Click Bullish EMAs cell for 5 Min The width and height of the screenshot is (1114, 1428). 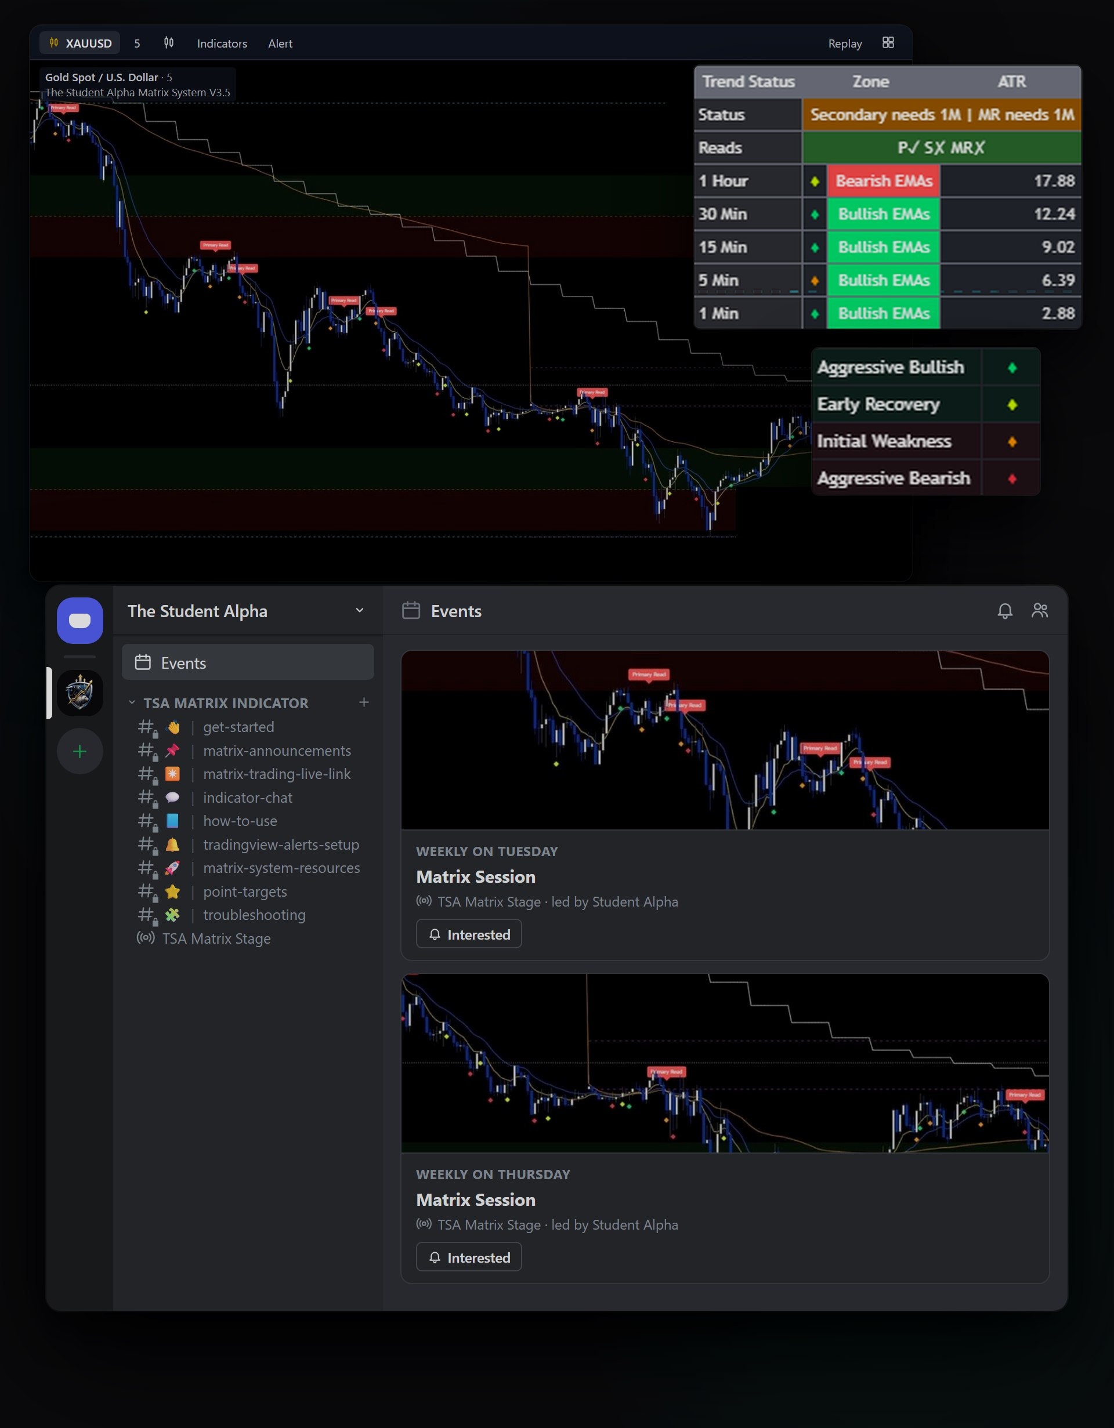pyautogui.click(x=884, y=281)
